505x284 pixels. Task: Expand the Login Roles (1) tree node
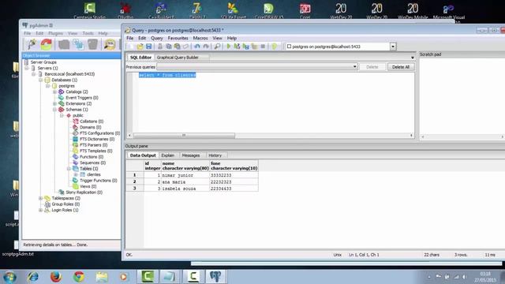pyautogui.click(x=40, y=210)
